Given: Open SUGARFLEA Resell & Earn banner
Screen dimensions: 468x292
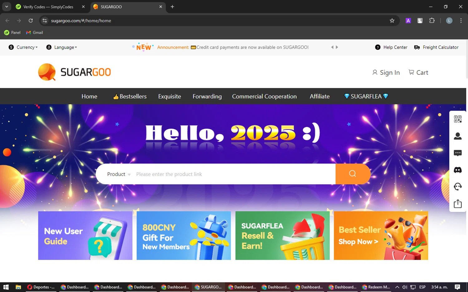Looking at the screenshot, I should (x=282, y=236).
